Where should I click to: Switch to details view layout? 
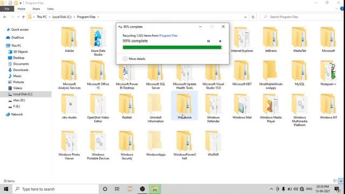[x=335, y=181]
